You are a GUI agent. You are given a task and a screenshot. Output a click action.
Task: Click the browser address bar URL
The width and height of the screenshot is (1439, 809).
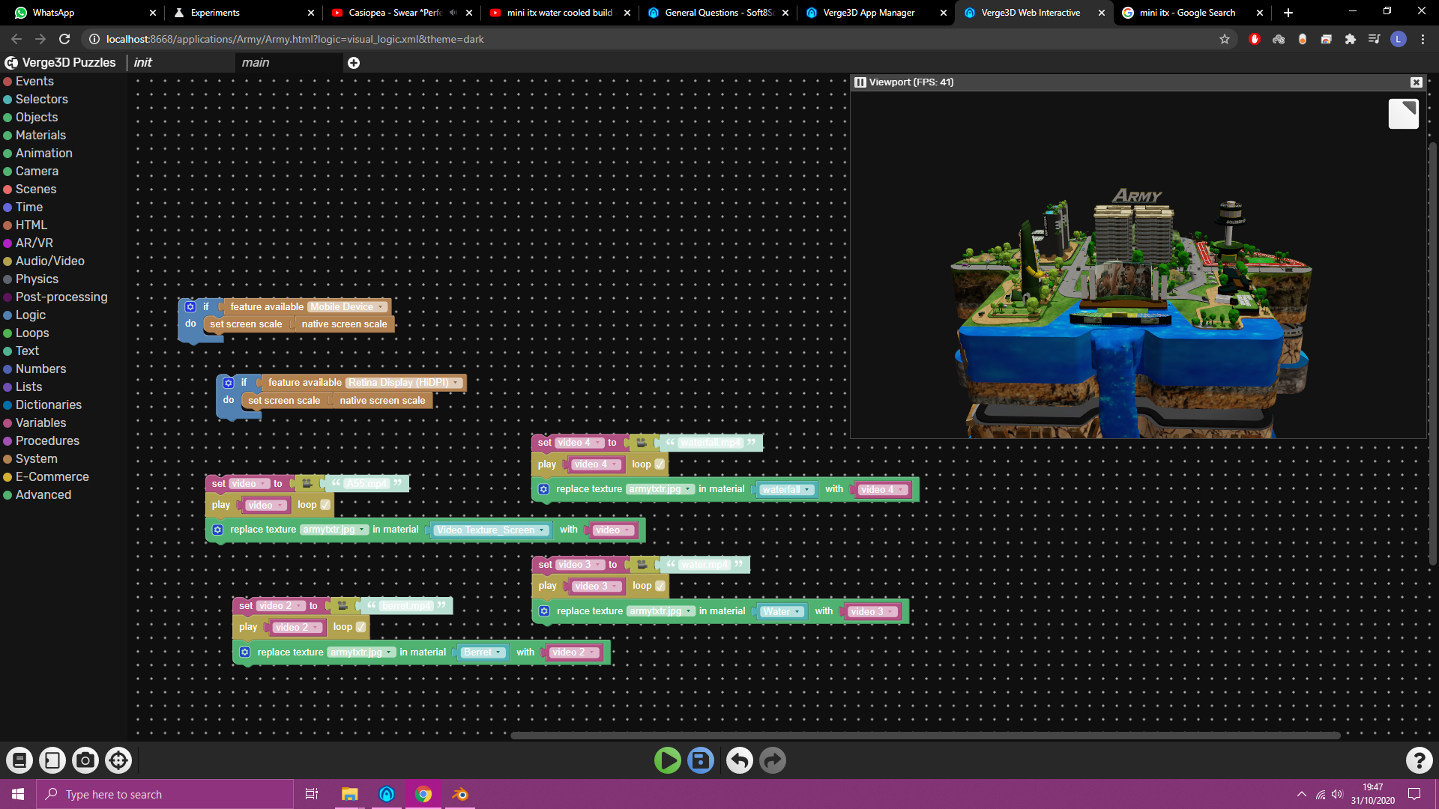(295, 39)
